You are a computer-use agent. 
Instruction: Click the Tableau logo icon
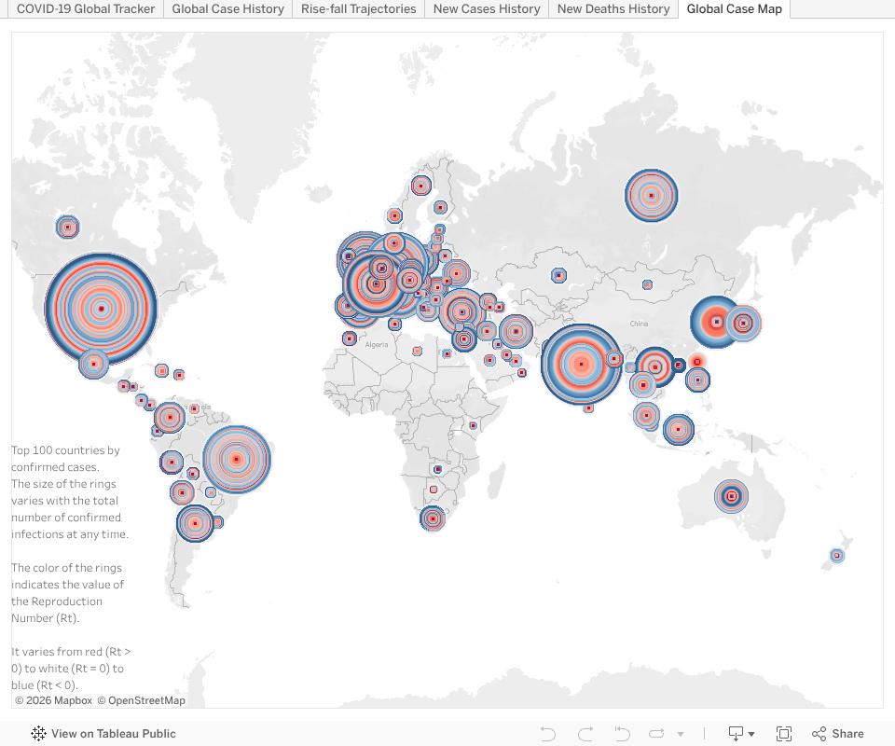(38, 734)
